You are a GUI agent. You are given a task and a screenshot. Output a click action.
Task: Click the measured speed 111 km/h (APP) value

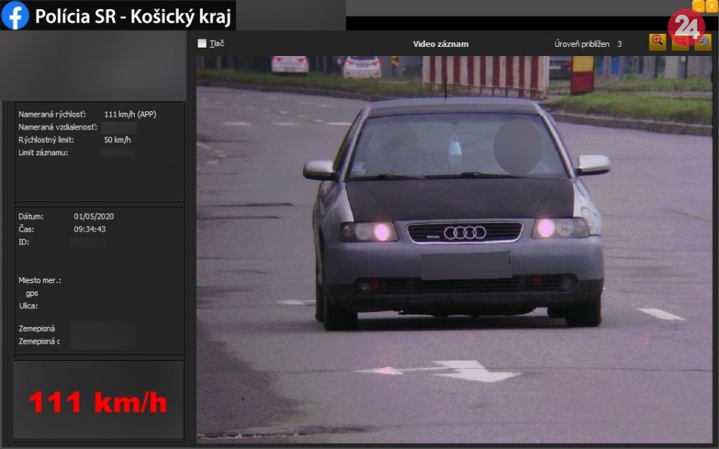[130, 114]
